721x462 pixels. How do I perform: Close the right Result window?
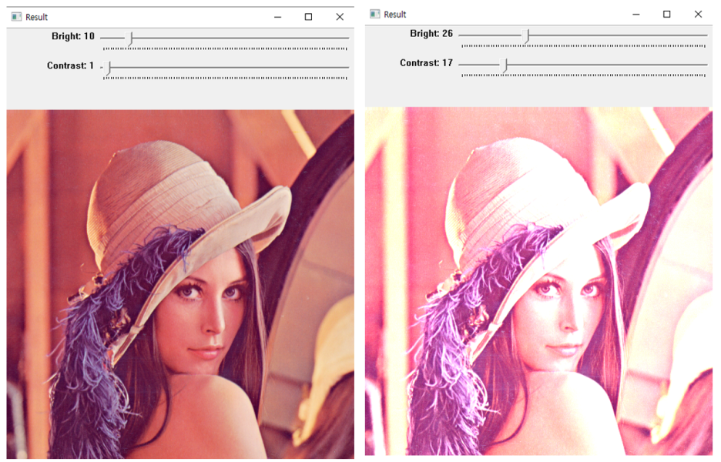pyautogui.click(x=698, y=15)
